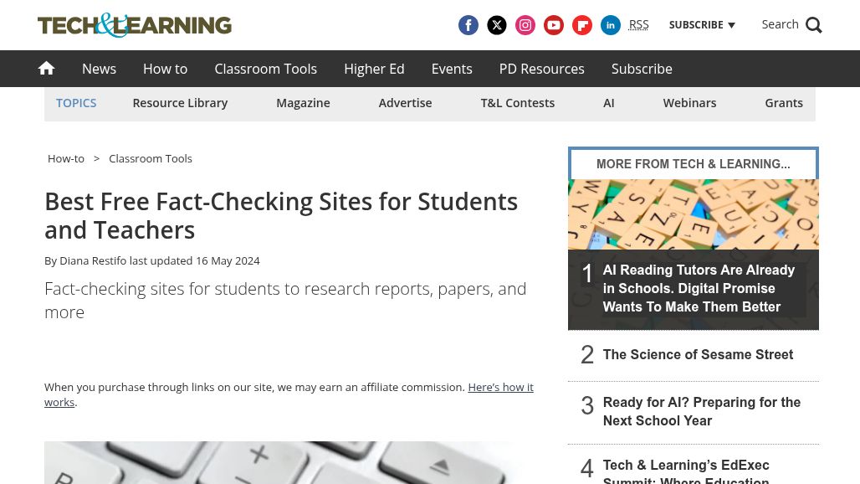The width and height of the screenshot is (860, 484).
Task: Click the Flipboard social icon
Action: pos(582,25)
